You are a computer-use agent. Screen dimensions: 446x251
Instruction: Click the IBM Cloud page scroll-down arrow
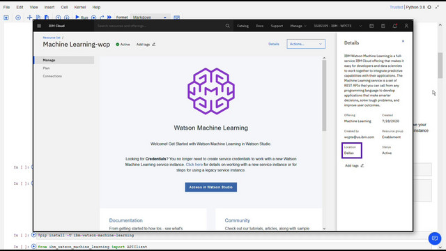(324, 229)
